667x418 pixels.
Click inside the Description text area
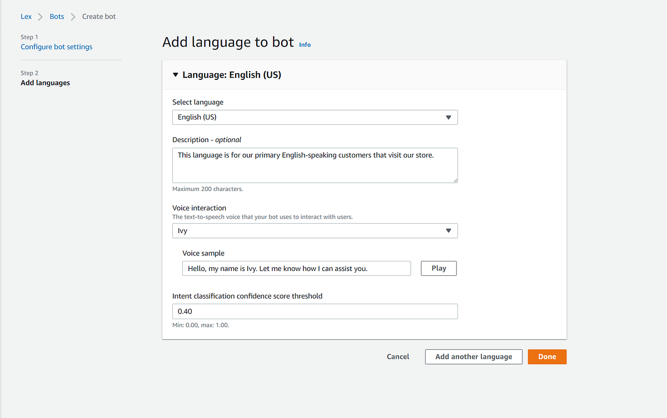[315, 165]
